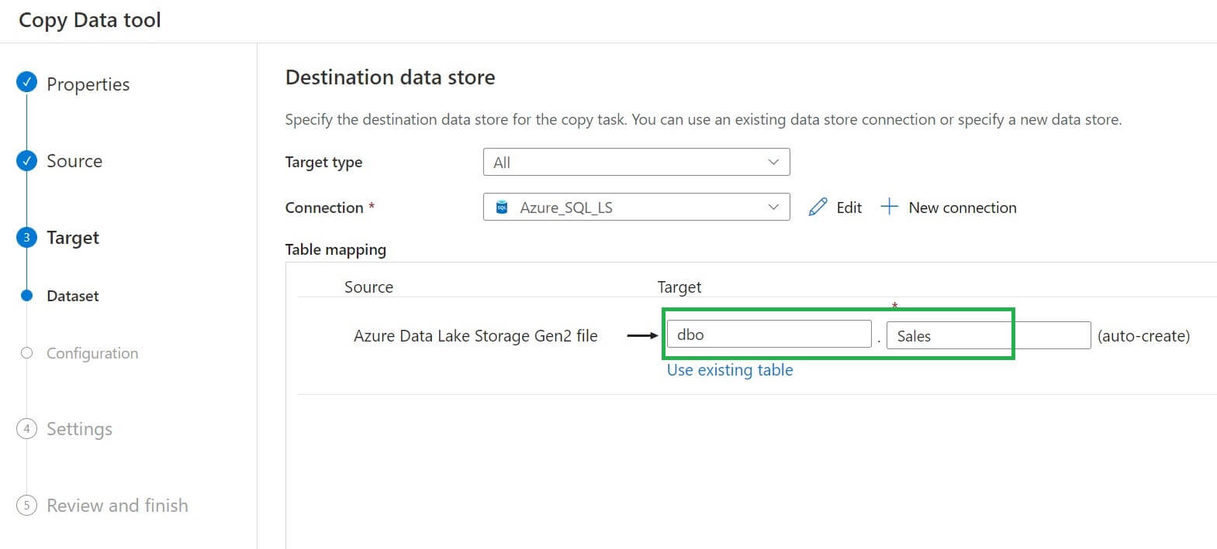Image resolution: width=1217 pixels, height=549 pixels.
Task: Expand the Connection dropdown chevron
Action: coord(773,208)
